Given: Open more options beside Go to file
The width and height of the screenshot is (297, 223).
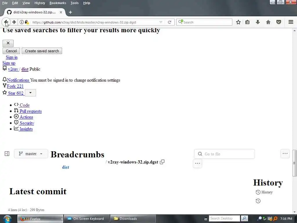Looking at the screenshot, I should pos(285,154).
